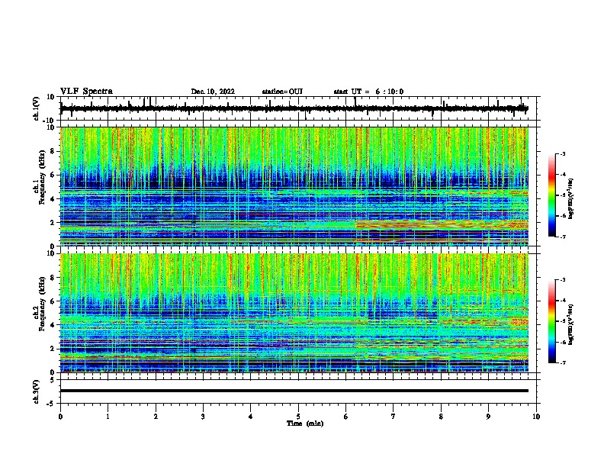Click the ch.1(V) waveform axis label

click(37, 108)
